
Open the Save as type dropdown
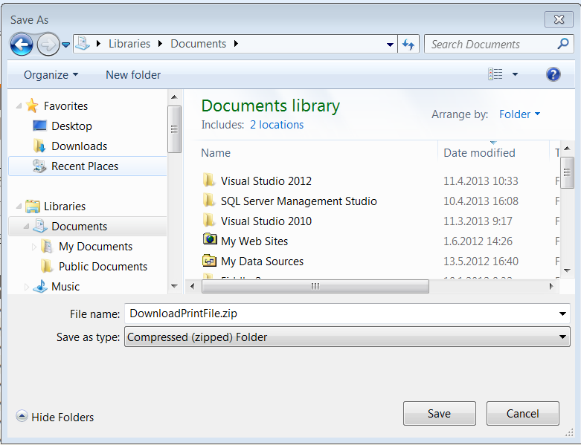pyautogui.click(x=347, y=337)
